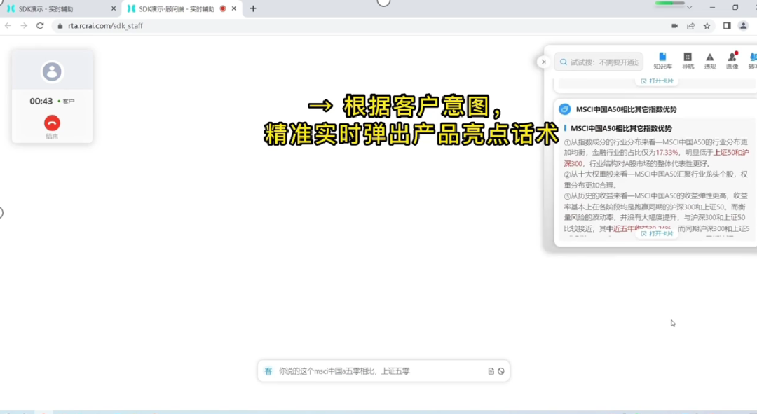Click the block circle icon in transcript bar
757x414 pixels.
pos(501,371)
